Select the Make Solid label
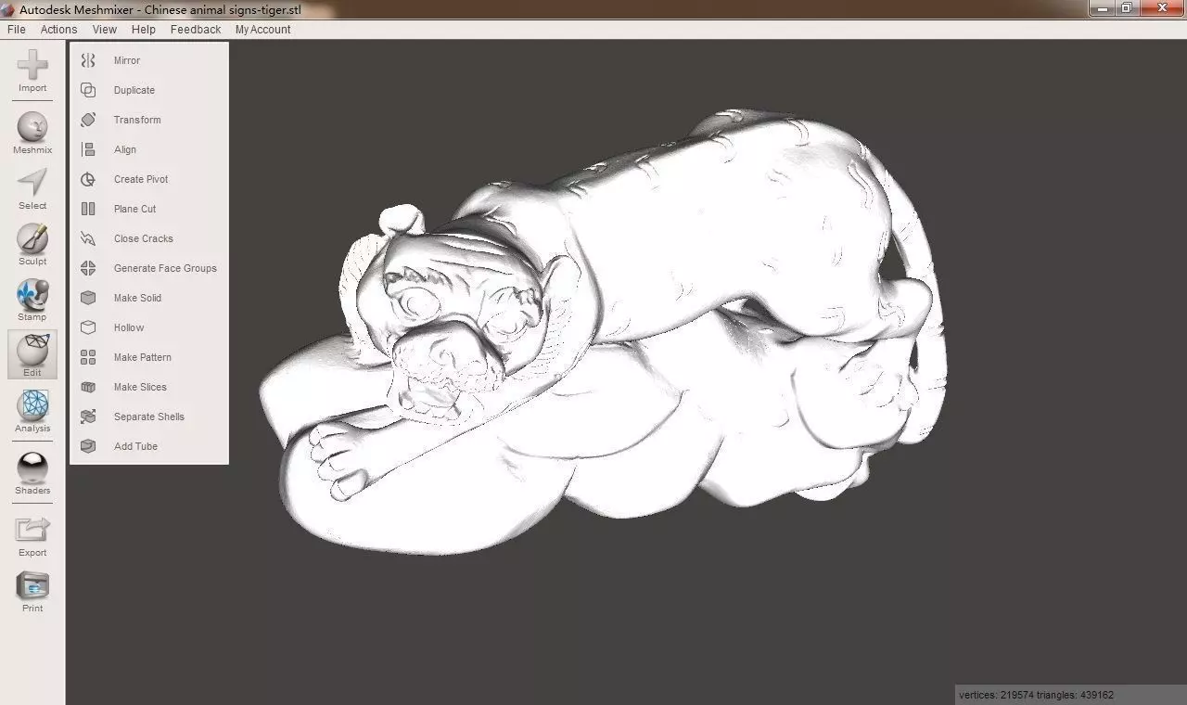Viewport: 1187px width, 705px height. (x=137, y=298)
